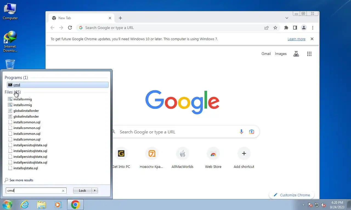351x210 pixels.
Task: Click Customize Chrome button
Action: (292, 195)
